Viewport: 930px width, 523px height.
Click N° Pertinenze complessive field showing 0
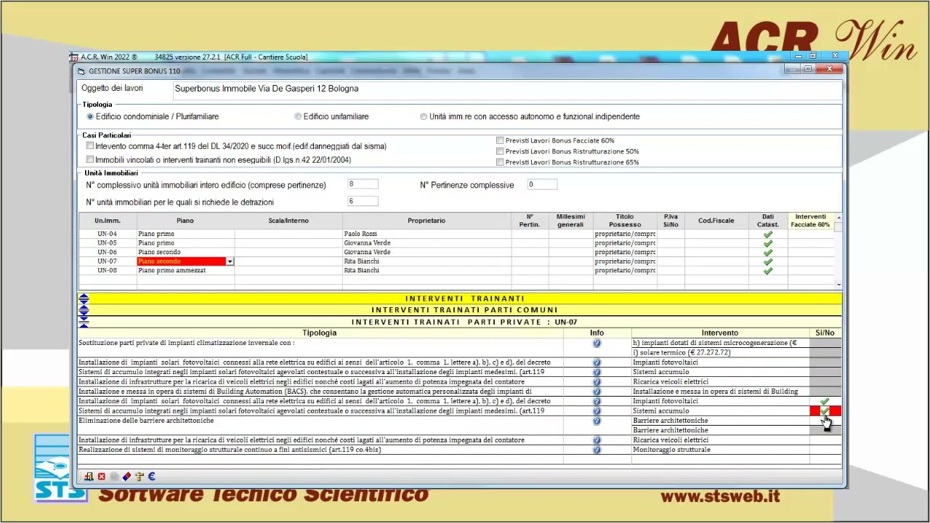pyautogui.click(x=542, y=185)
